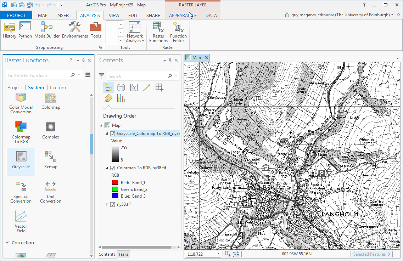Open the Python window
Viewport: 403px width, 261px height.
[25, 30]
